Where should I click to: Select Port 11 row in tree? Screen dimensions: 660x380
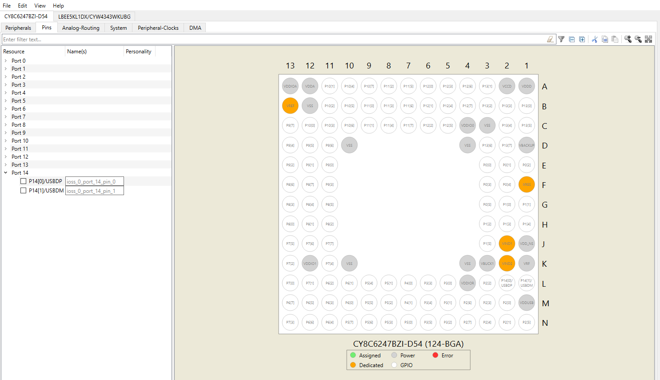click(x=87, y=149)
